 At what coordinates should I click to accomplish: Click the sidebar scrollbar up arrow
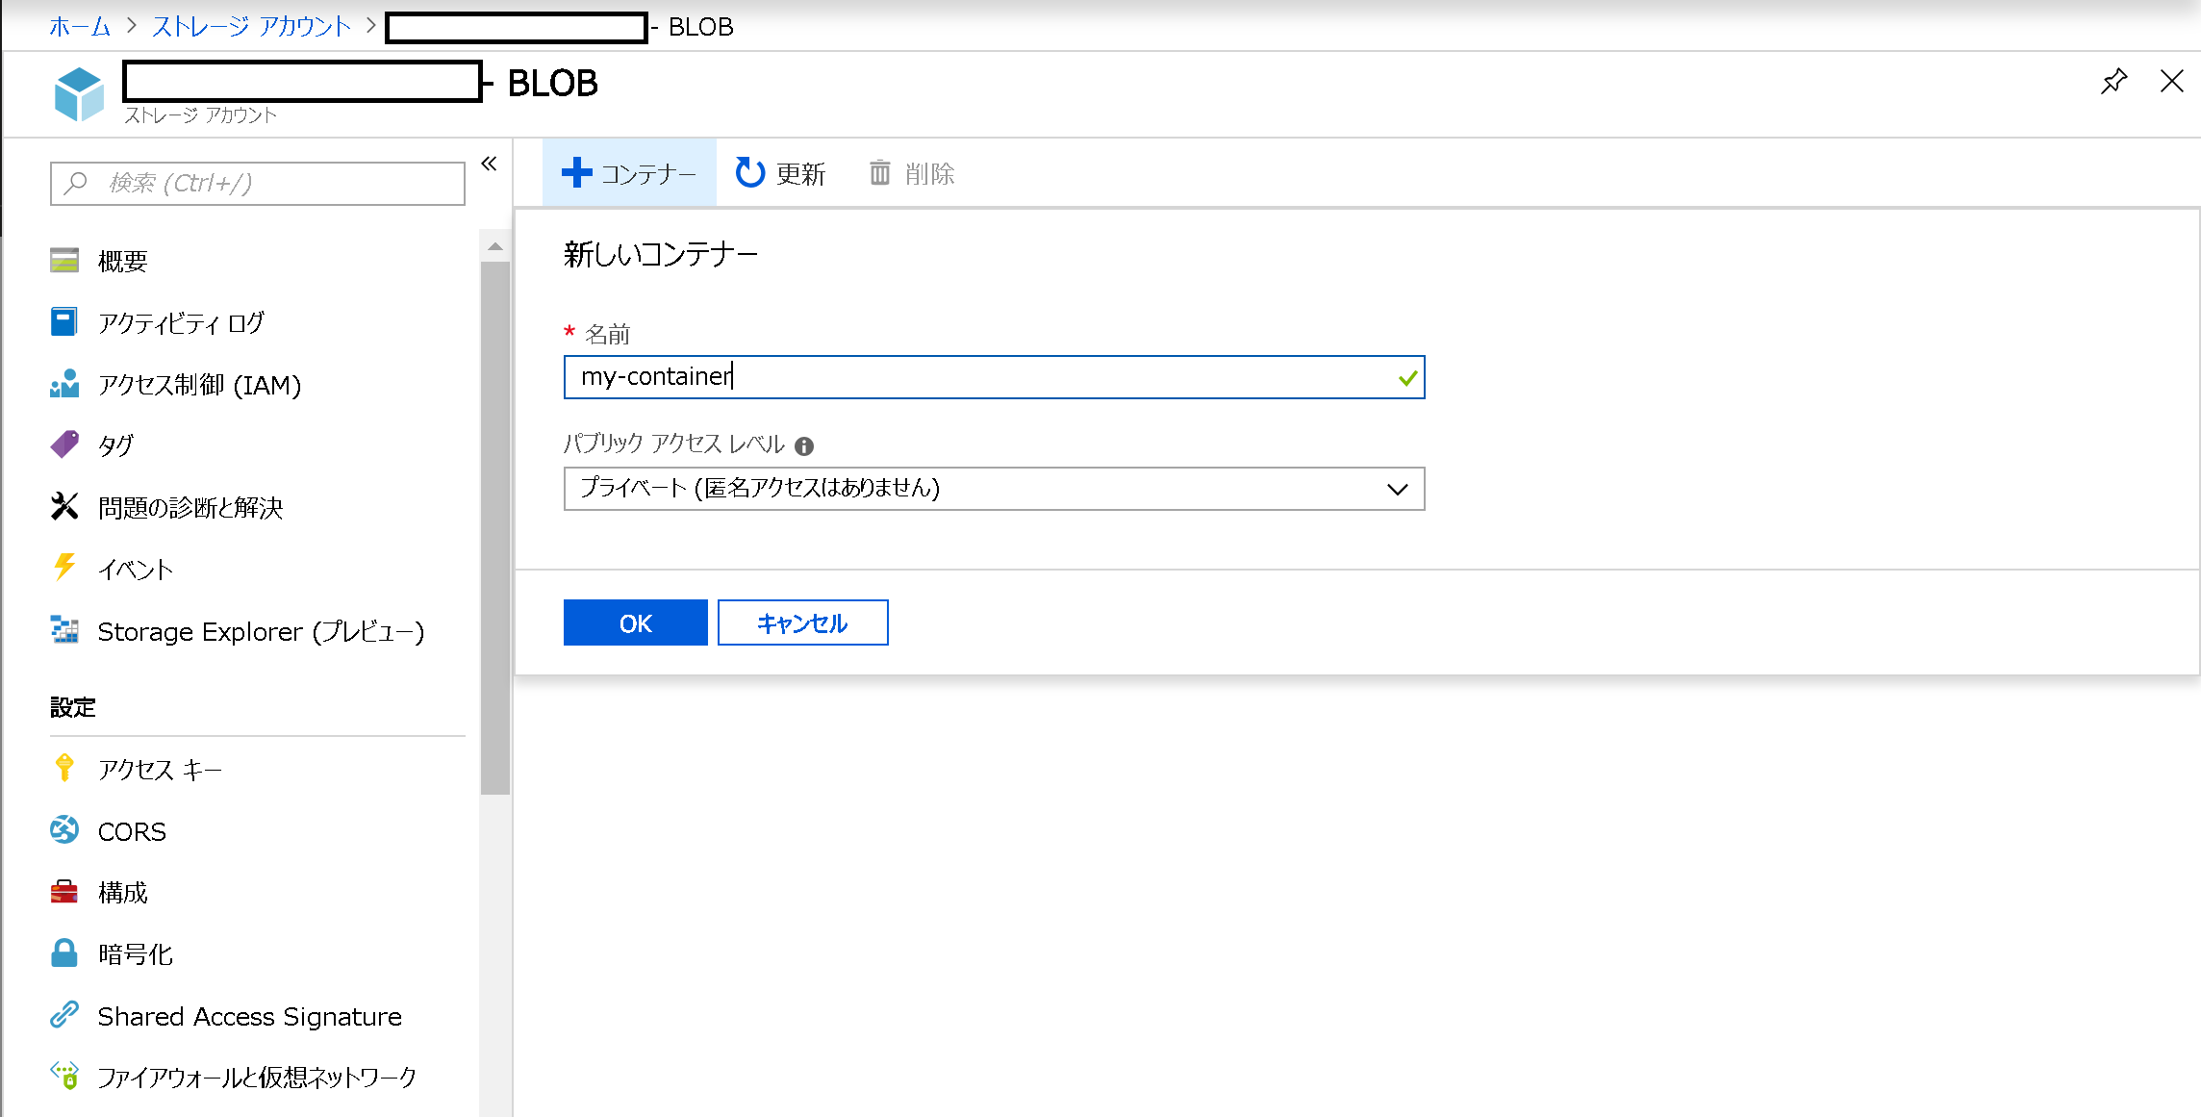pyautogui.click(x=495, y=247)
